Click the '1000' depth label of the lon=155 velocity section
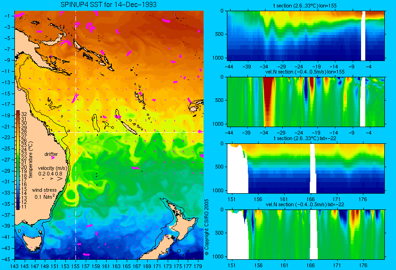This screenshot has width=396, height=270. pyautogui.click(x=218, y=124)
